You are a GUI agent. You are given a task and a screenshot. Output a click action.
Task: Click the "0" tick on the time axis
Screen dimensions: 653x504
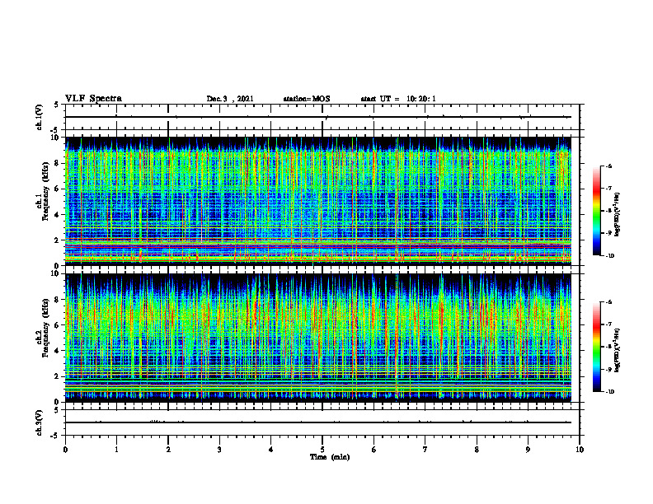(65, 450)
